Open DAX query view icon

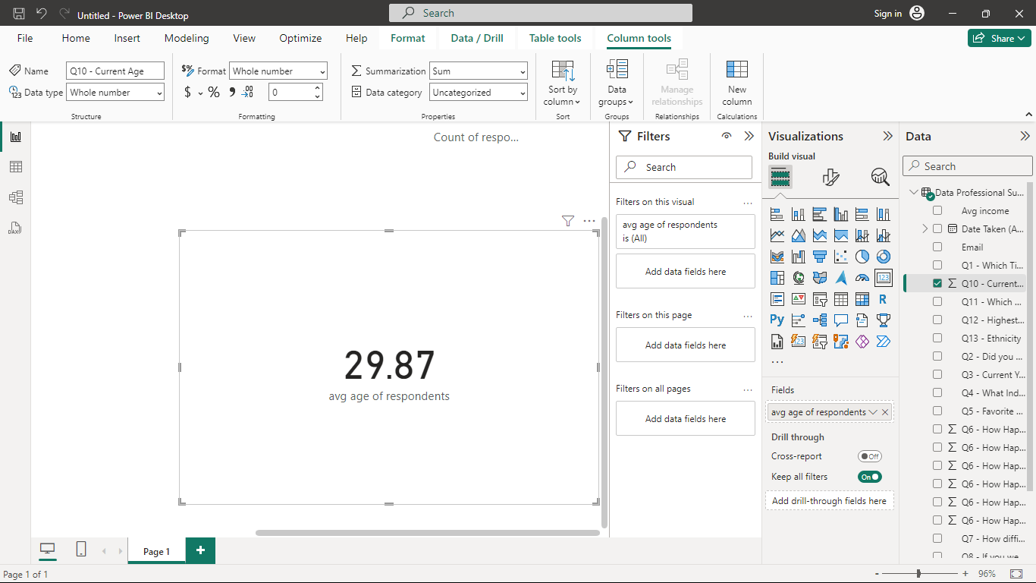[15, 228]
